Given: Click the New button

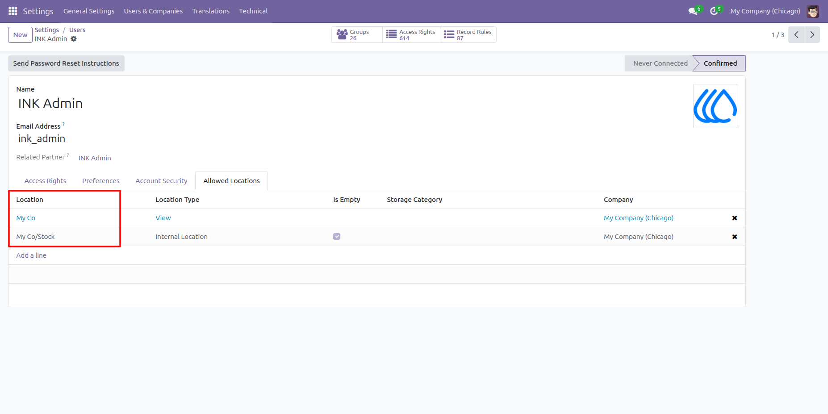Looking at the screenshot, I should point(20,35).
